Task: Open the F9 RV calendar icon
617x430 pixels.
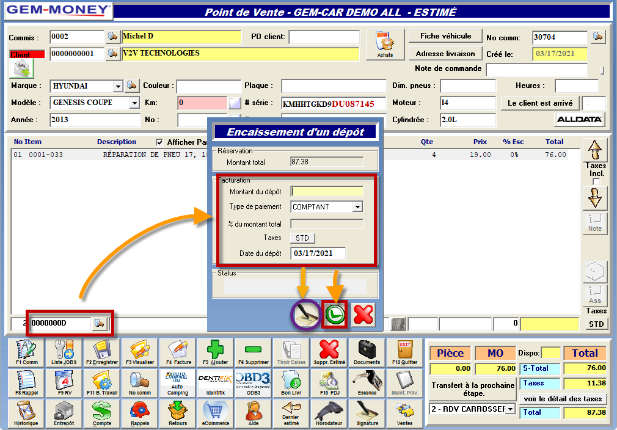Action: point(64,383)
